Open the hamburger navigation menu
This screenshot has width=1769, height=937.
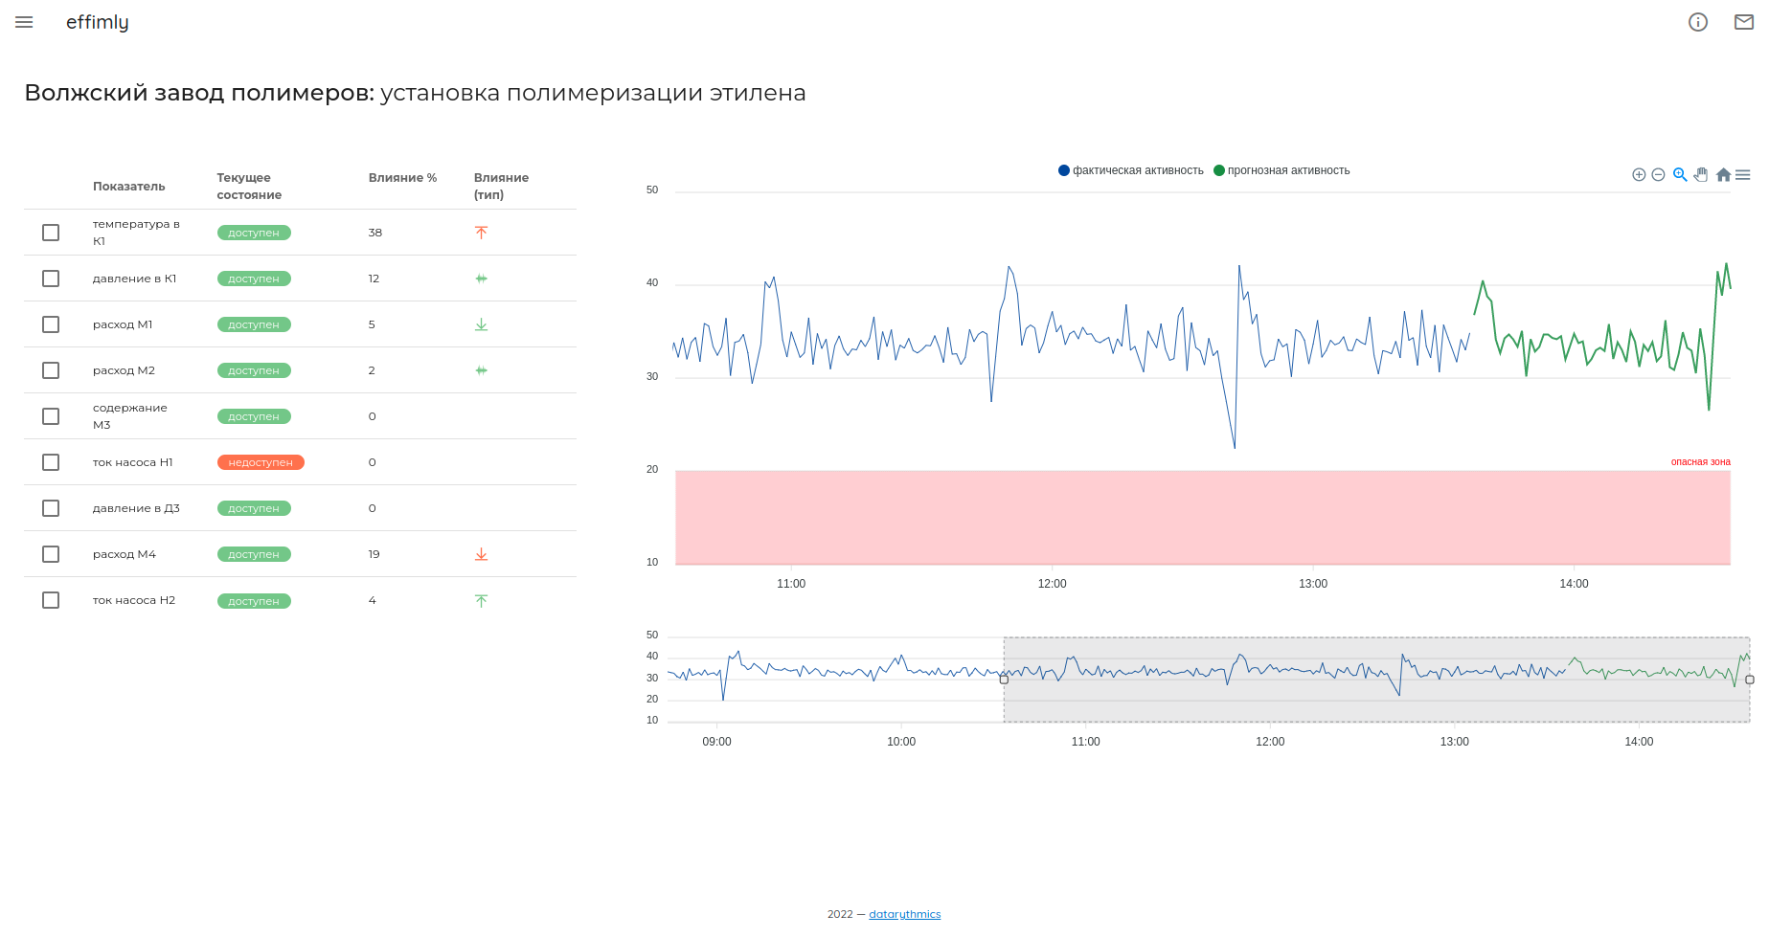point(24,22)
